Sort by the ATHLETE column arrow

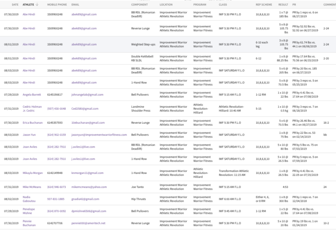(37, 4)
